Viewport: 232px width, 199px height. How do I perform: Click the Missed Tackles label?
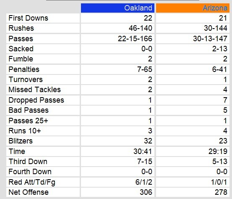[x=35, y=90]
